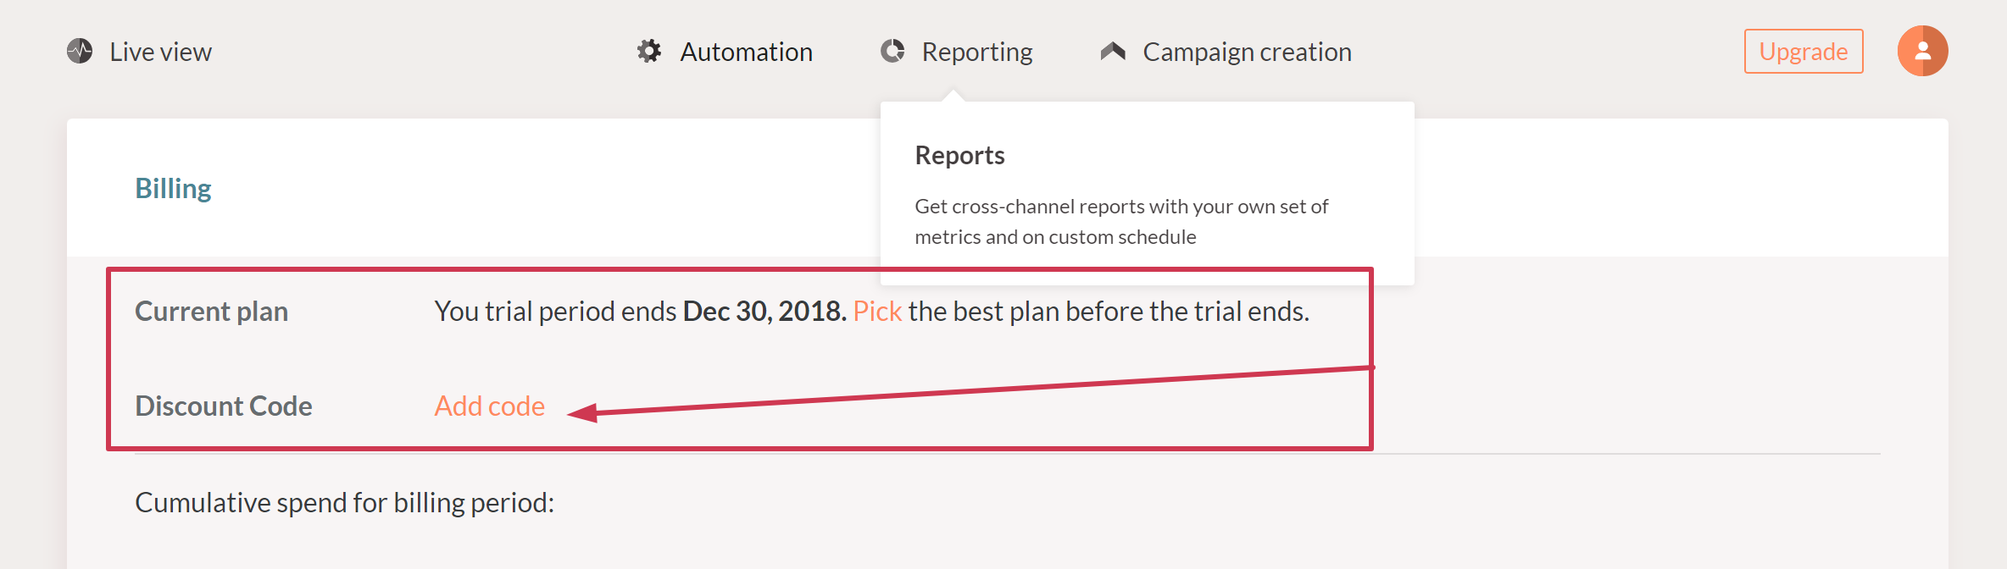Click the Upgrade button

coord(1803,51)
